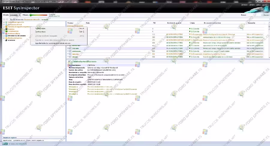
Task: Expand the Detalles del archivo node
Action: (4, 38)
